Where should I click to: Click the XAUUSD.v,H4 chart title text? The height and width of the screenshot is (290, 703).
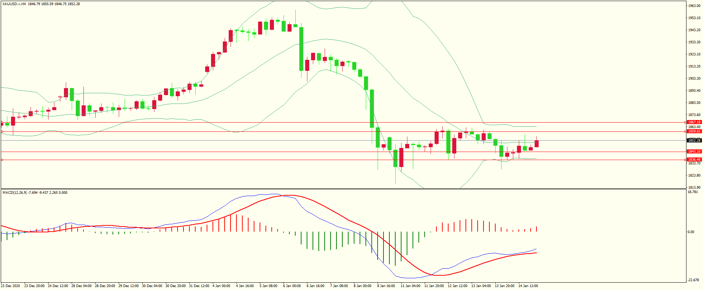14,4
